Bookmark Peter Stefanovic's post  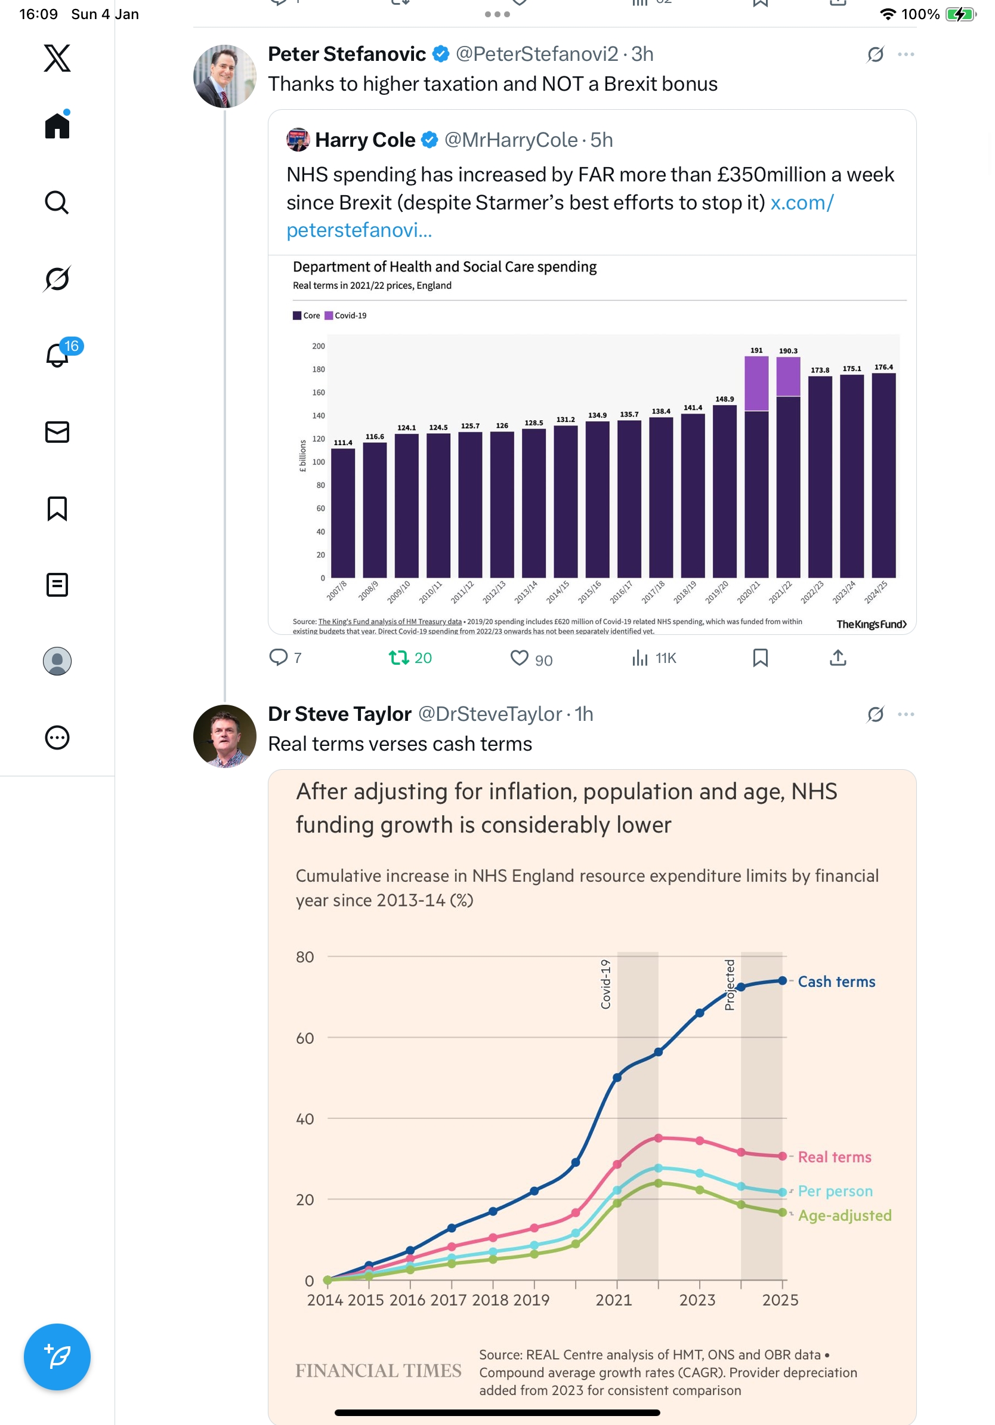pyautogui.click(x=760, y=658)
